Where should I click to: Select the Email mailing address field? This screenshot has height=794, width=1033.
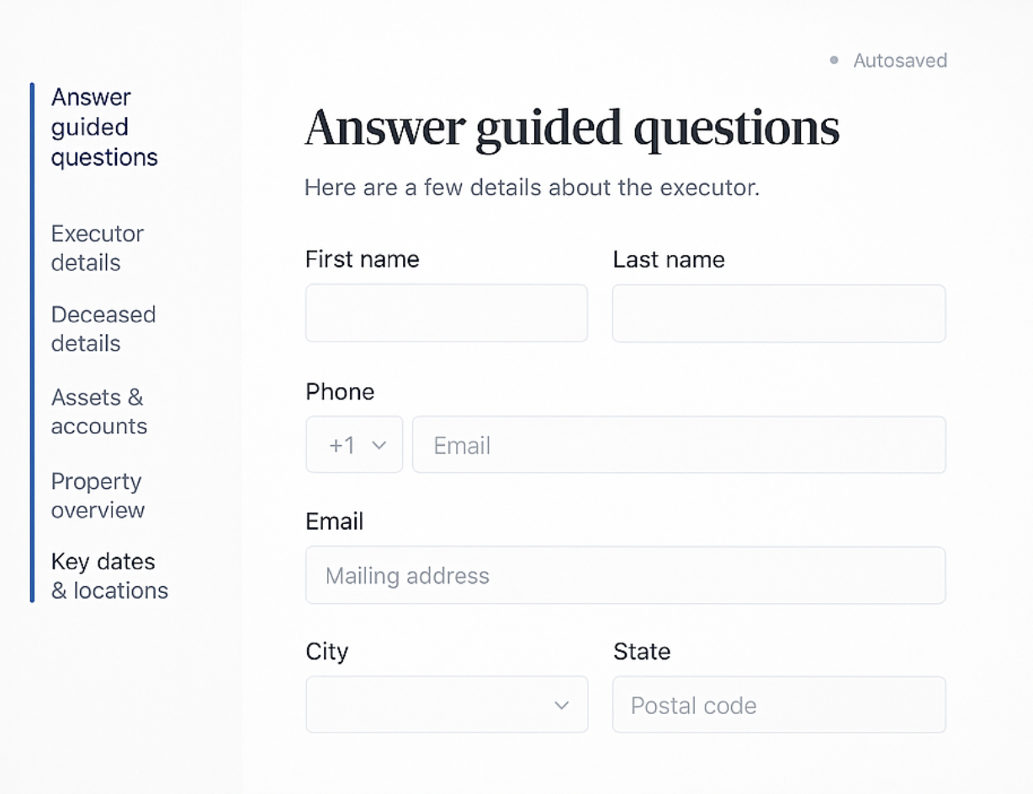[625, 575]
